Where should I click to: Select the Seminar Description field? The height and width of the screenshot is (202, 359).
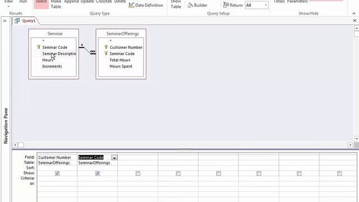click(x=59, y=54)
